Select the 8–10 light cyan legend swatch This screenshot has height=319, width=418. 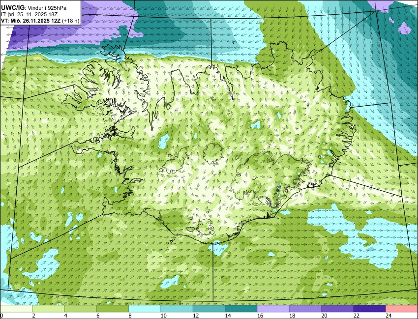[145, 309]
